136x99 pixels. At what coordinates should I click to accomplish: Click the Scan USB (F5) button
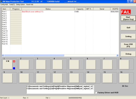(x=128, y=45)
